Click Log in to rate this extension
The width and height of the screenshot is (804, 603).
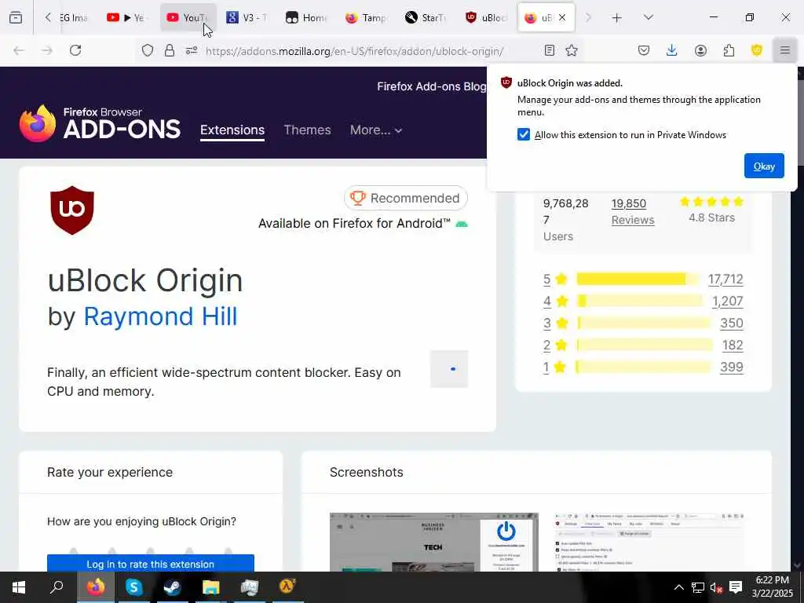pyautogui.click(x=151, y=564)
